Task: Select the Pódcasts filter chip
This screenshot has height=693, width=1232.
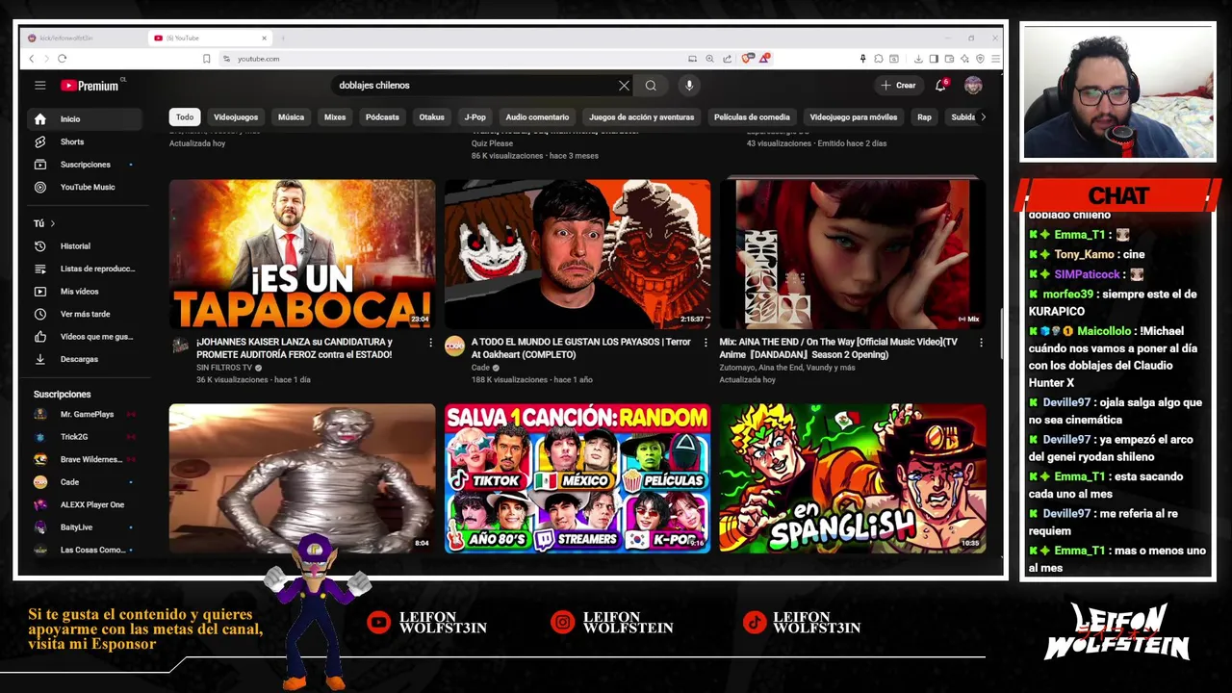Action: (x=382, y=117)
